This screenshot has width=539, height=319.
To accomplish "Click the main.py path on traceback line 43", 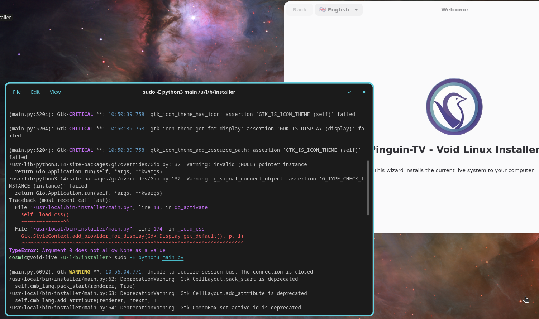I will pos(81,207).
